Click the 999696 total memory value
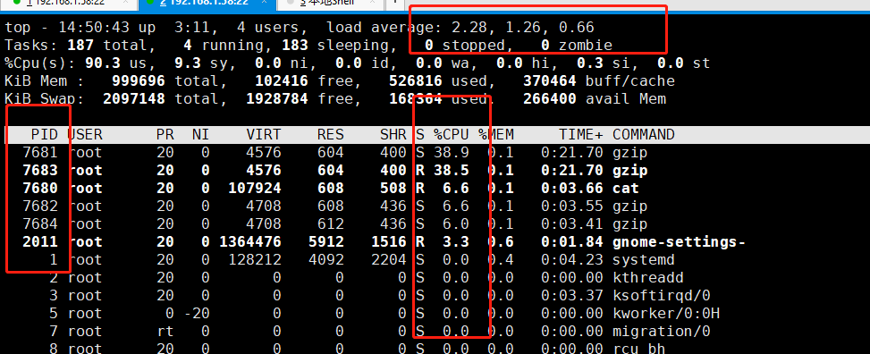 (139, 81)
